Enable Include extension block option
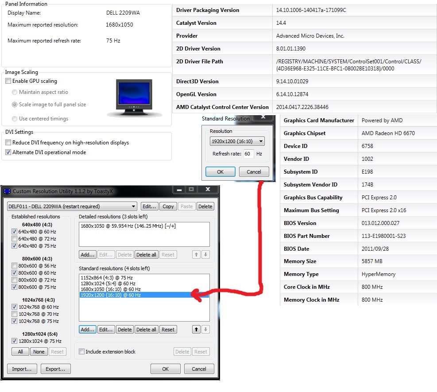Image resolution: width=437 pixels, height=392 pixels. pos(81,352)
